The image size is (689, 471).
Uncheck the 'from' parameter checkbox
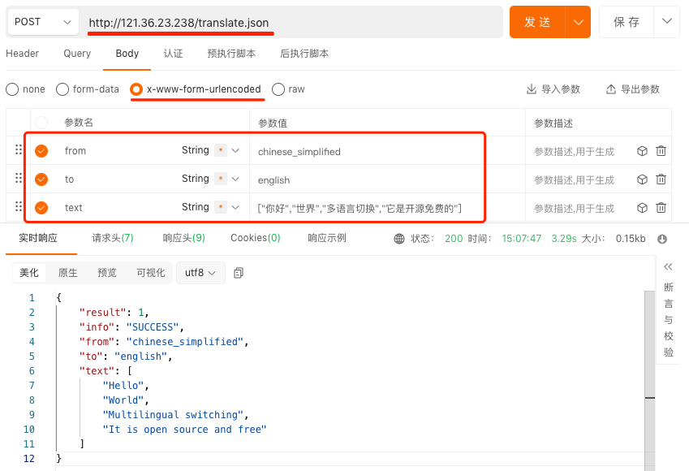tap(41, 151)
